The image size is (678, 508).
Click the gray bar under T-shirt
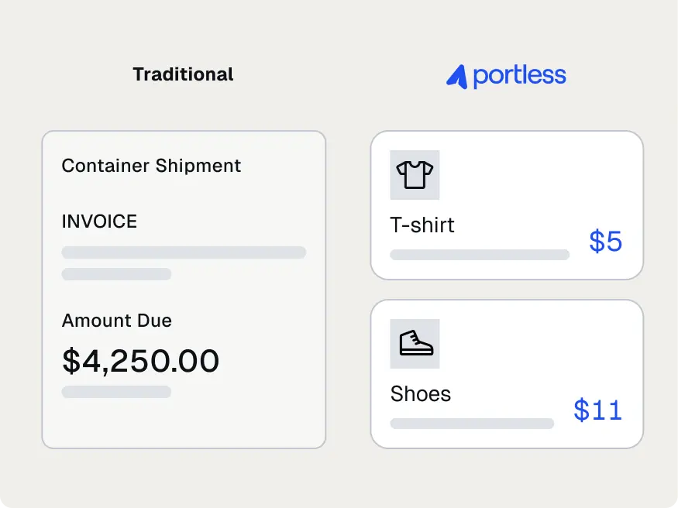pos(480,255)
